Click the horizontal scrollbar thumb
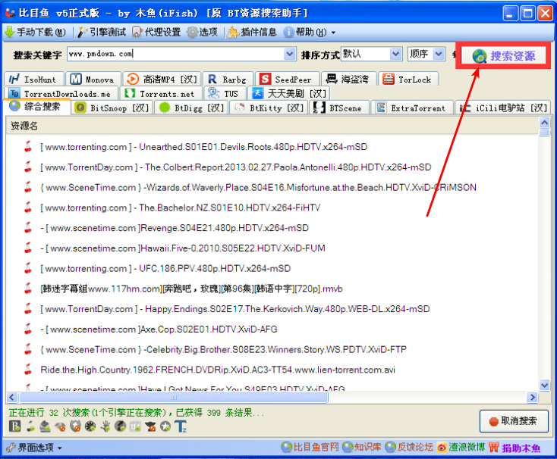This screenshot has width=557, height=459. (173, 398)
